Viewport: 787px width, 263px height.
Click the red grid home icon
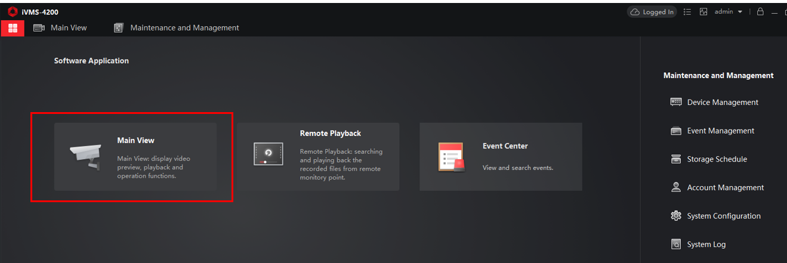(13, 28)
